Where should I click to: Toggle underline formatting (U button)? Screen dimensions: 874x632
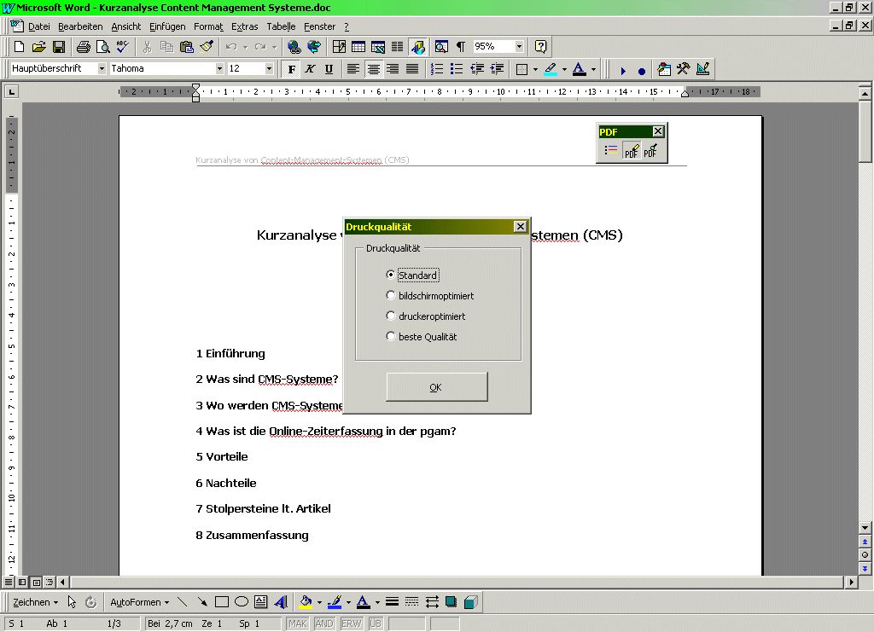coord(329,69)
